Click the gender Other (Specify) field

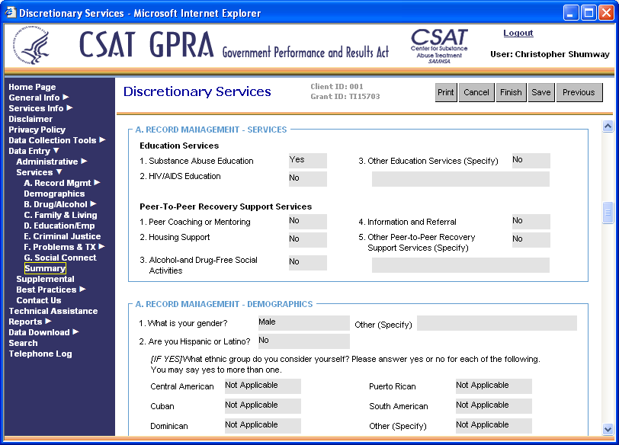(496, 323)
